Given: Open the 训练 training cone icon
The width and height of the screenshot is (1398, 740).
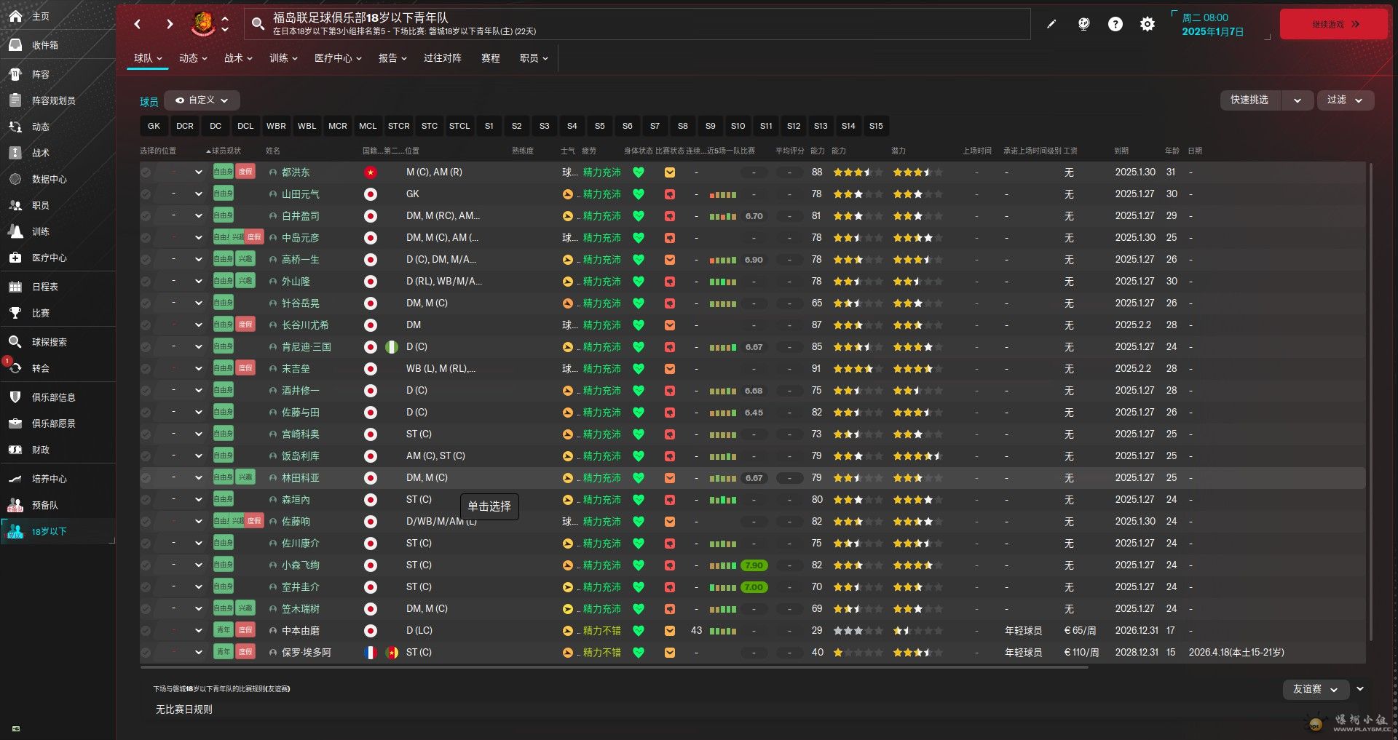Looking at the screenshot, I should [x=15, y=231].
